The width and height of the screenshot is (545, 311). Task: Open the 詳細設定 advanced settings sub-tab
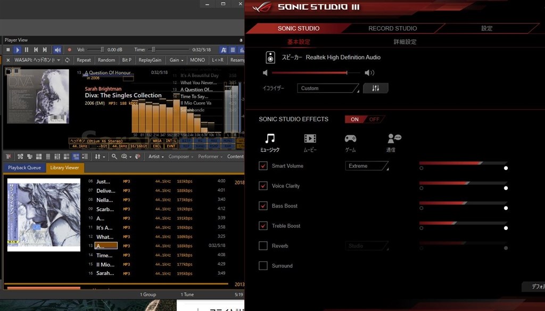pyautogui.click(x=405, y=42)
